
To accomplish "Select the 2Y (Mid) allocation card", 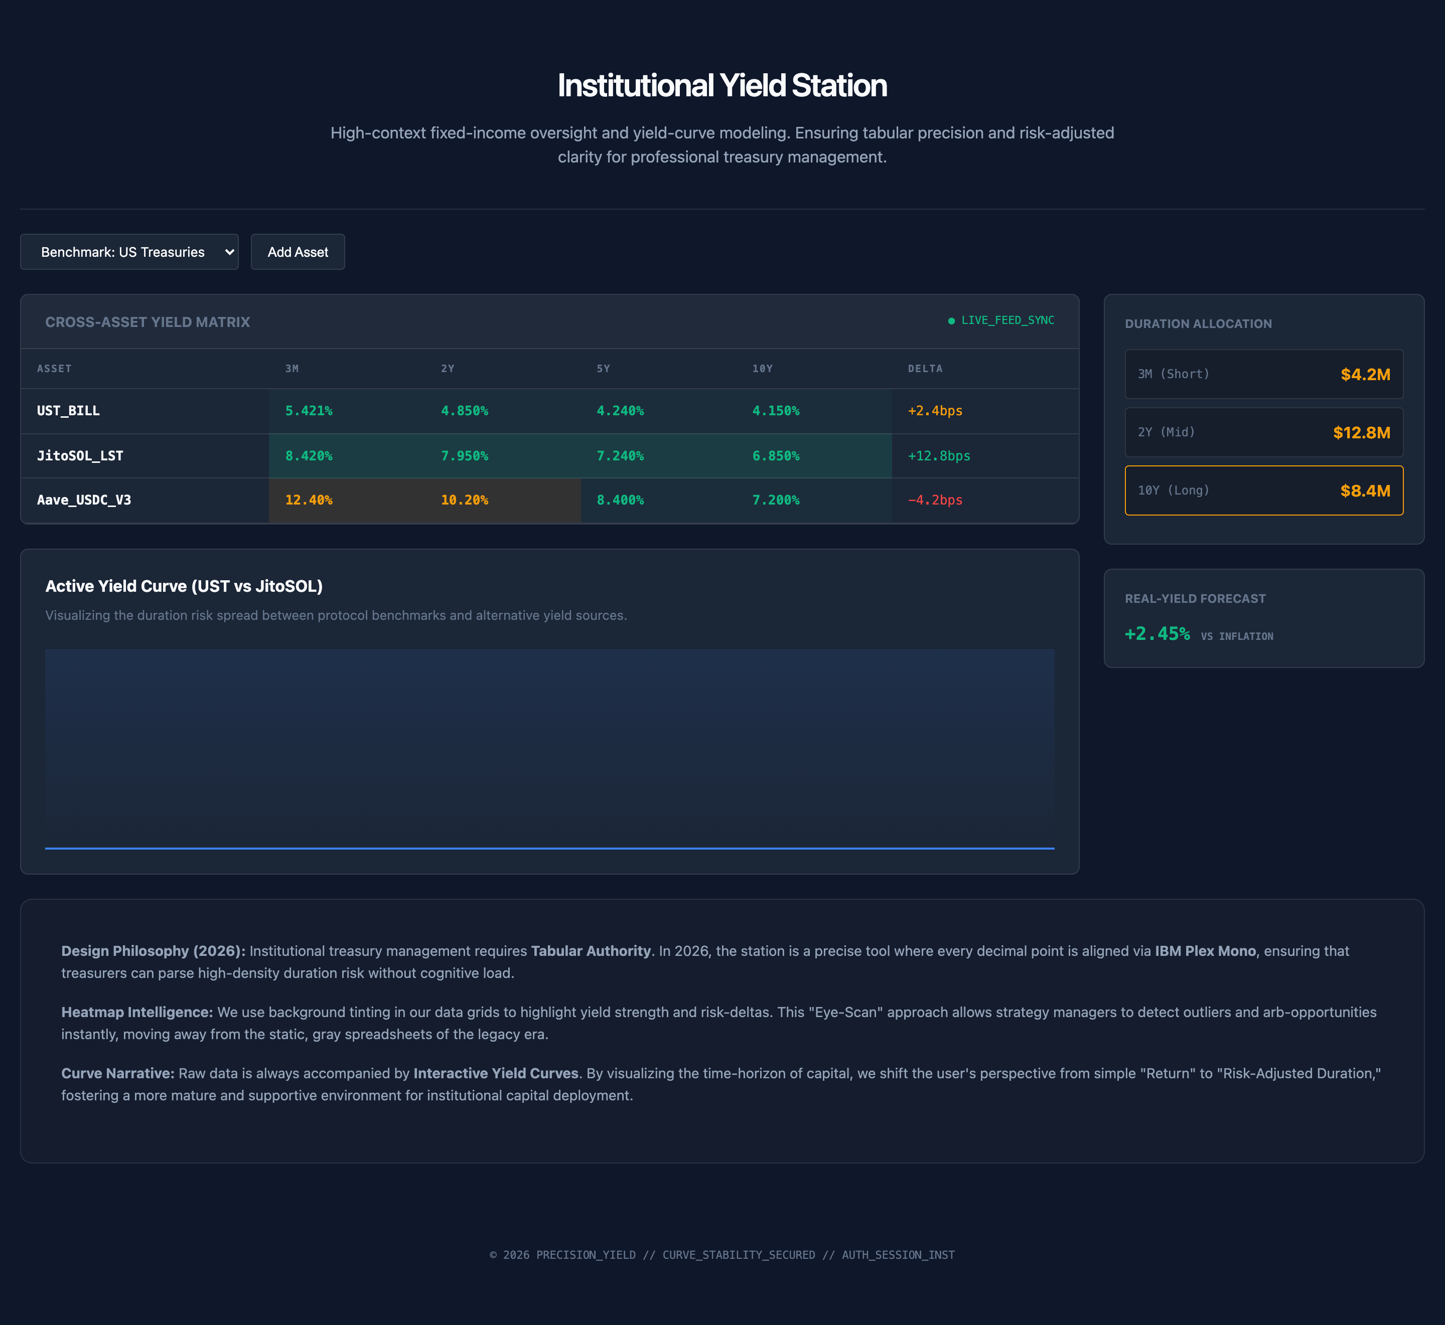I will tap(1263, 432).
